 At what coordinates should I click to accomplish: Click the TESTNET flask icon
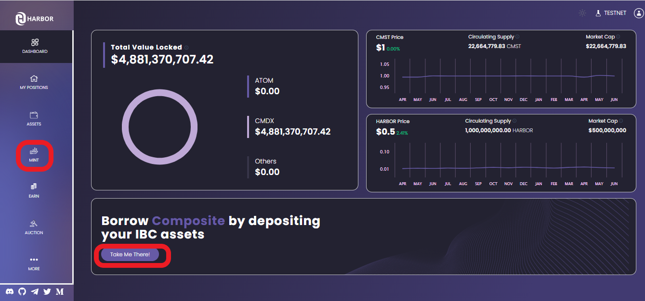pos(598,13)
